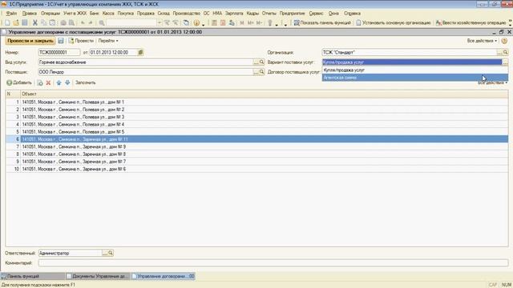Open the Calculator icon in toolbar
The width and height of the screenshot is (513, 288).
tap(214, 23)
